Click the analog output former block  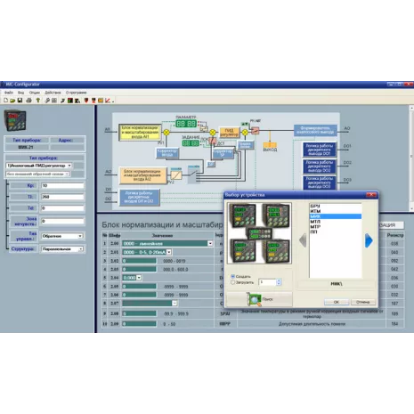tap(315, 130)
